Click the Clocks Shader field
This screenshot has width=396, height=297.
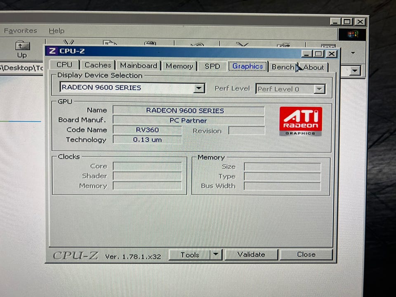click(147, 176)
